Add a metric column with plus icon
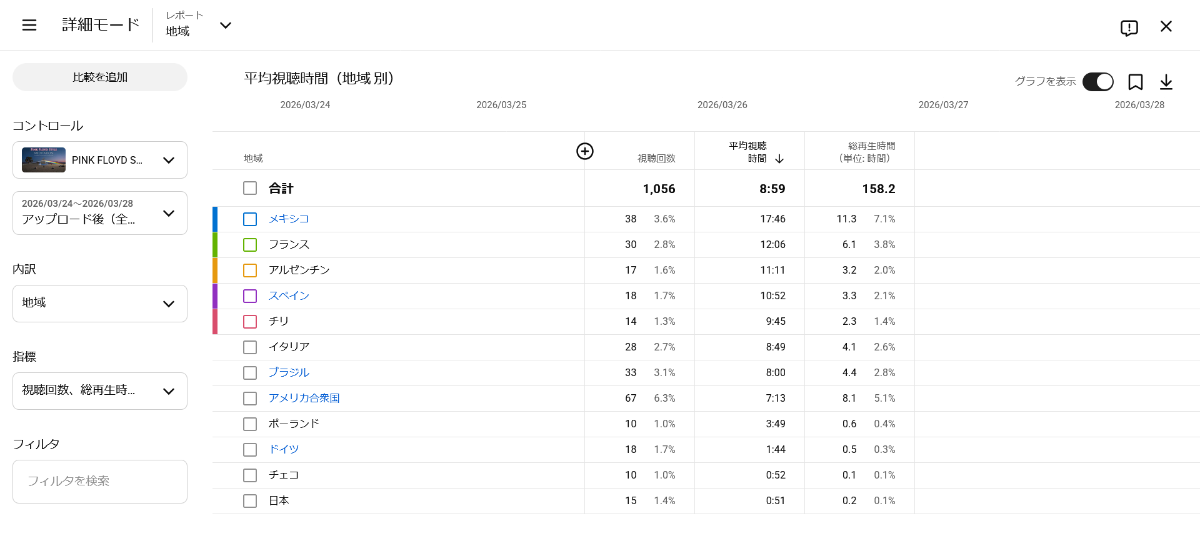This screenshot has height=551, width=1200. pyautogui.click(x=584, y=151)
